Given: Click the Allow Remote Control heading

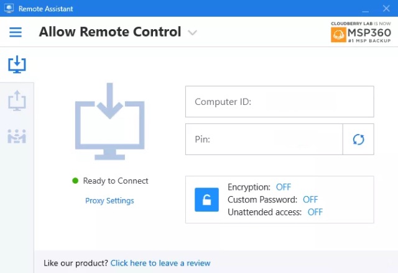Looking at the screenshot, I should coord(110,32).
